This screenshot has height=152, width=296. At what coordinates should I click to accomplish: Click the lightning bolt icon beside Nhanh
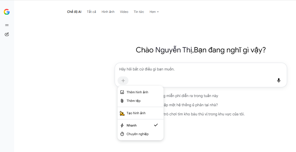click(122, 125)
